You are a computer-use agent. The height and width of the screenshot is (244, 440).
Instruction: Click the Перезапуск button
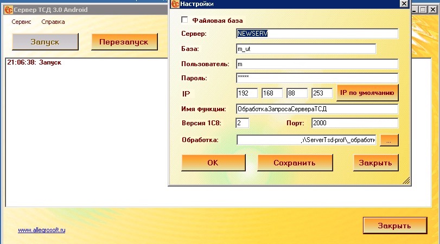coord(124,42)
